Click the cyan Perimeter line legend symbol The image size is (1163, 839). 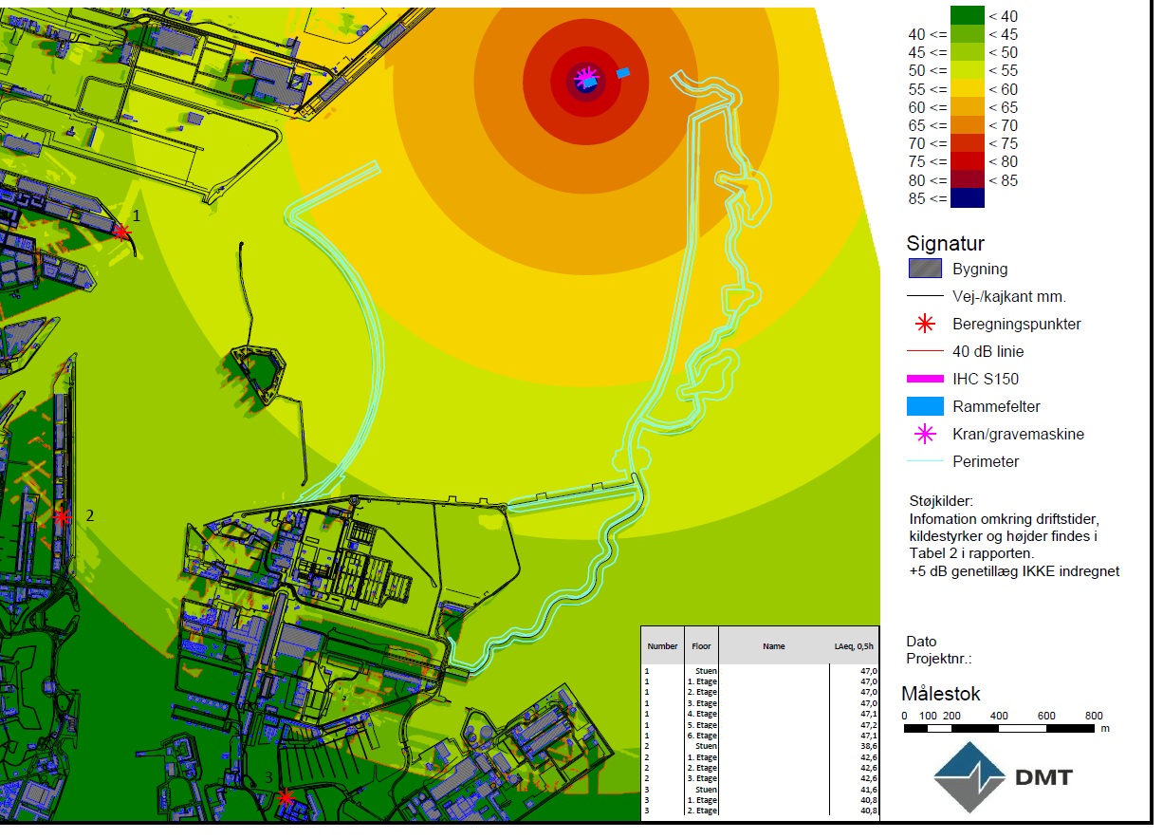(925, 461)
